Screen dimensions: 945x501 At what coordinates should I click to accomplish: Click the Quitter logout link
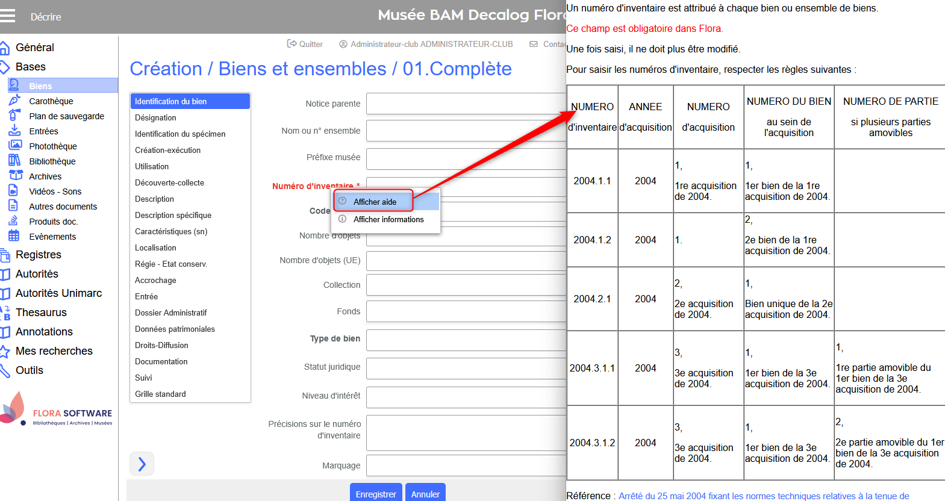click(x=305, y=44)
